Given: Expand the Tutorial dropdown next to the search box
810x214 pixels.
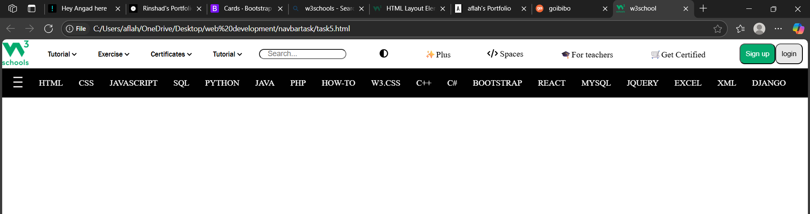Looking at the screenshot, I should 227,54.
